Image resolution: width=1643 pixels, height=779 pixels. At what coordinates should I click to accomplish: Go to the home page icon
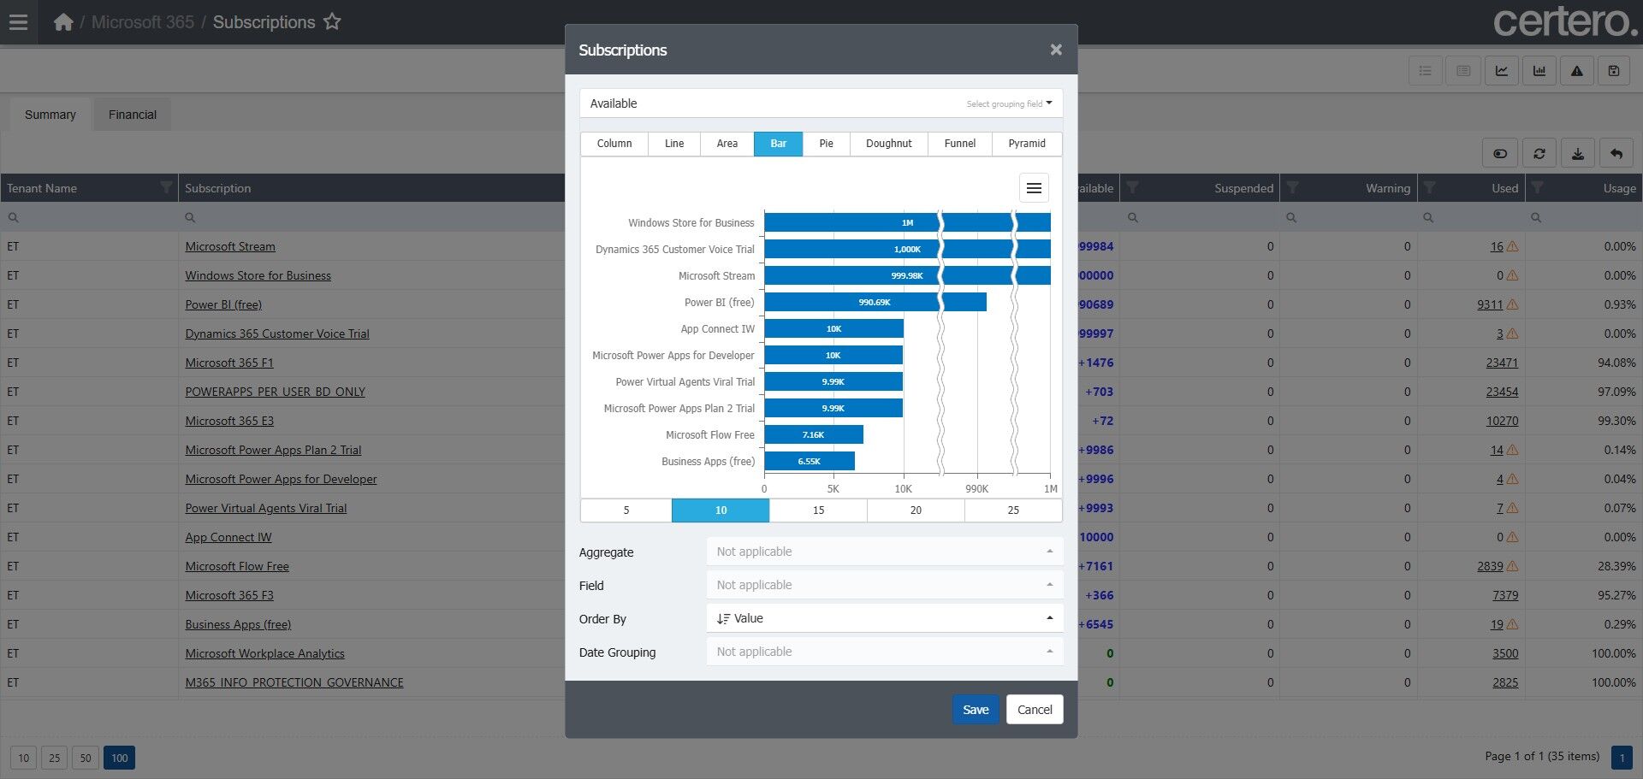point(63,22)
